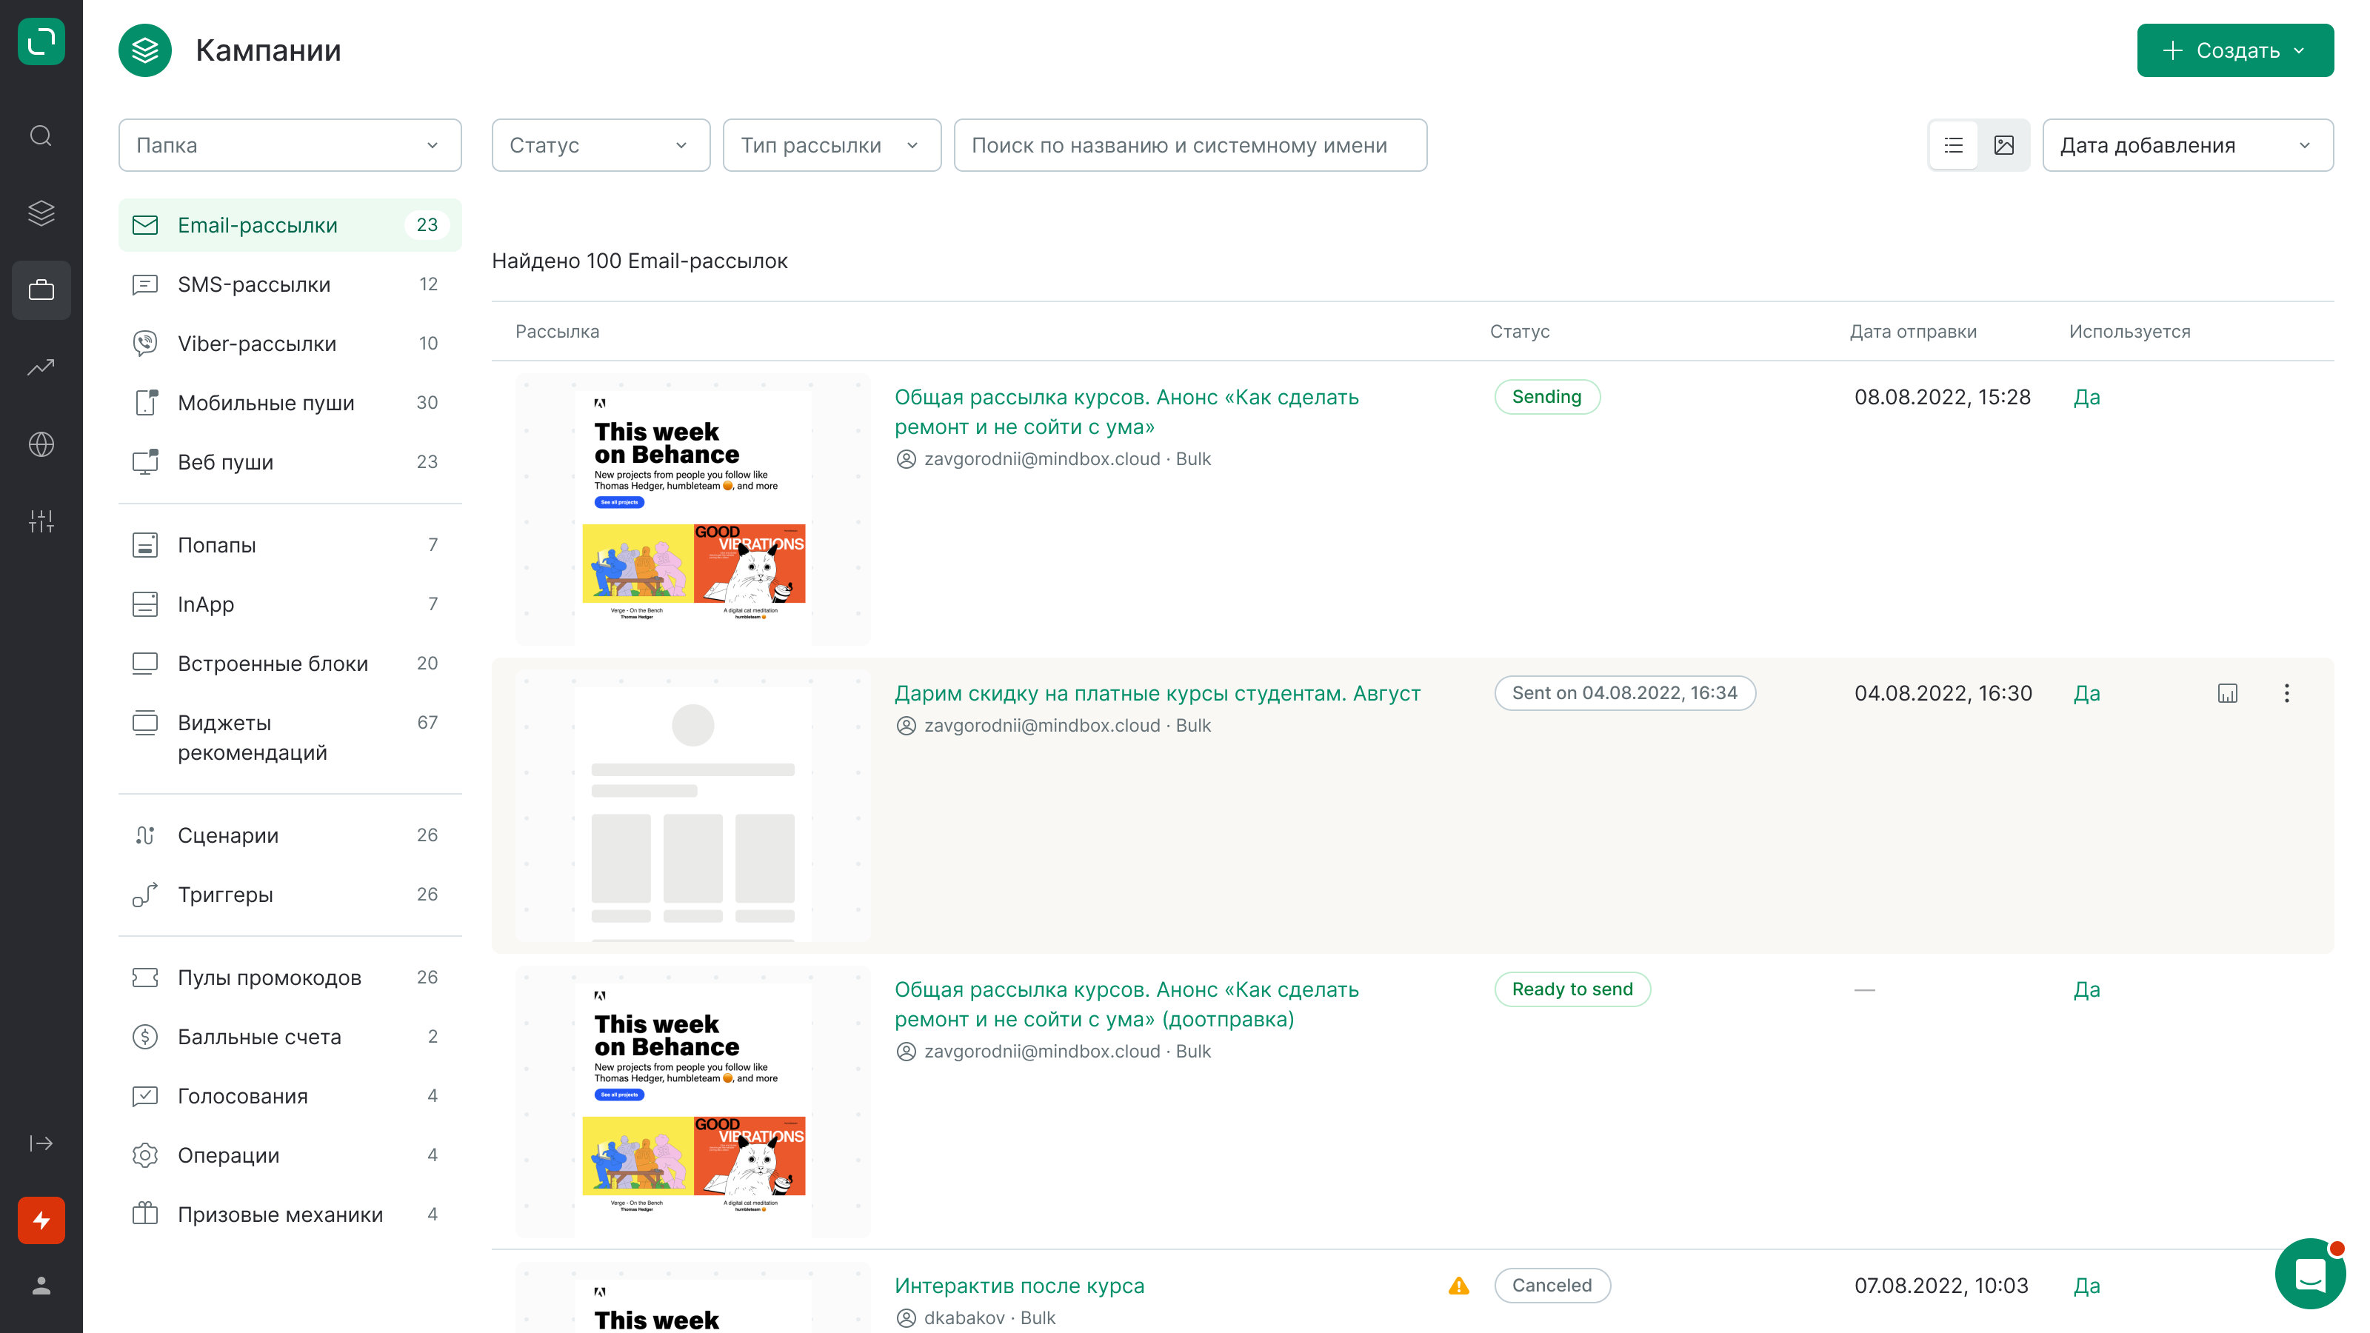2370x1333 pixels.
Task: Click the Canceled status badge
Action: click(1552, 1286)
